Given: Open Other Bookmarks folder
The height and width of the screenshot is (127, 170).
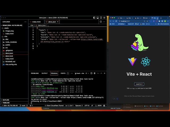Looking at the screenshot, I should point(163,24).
